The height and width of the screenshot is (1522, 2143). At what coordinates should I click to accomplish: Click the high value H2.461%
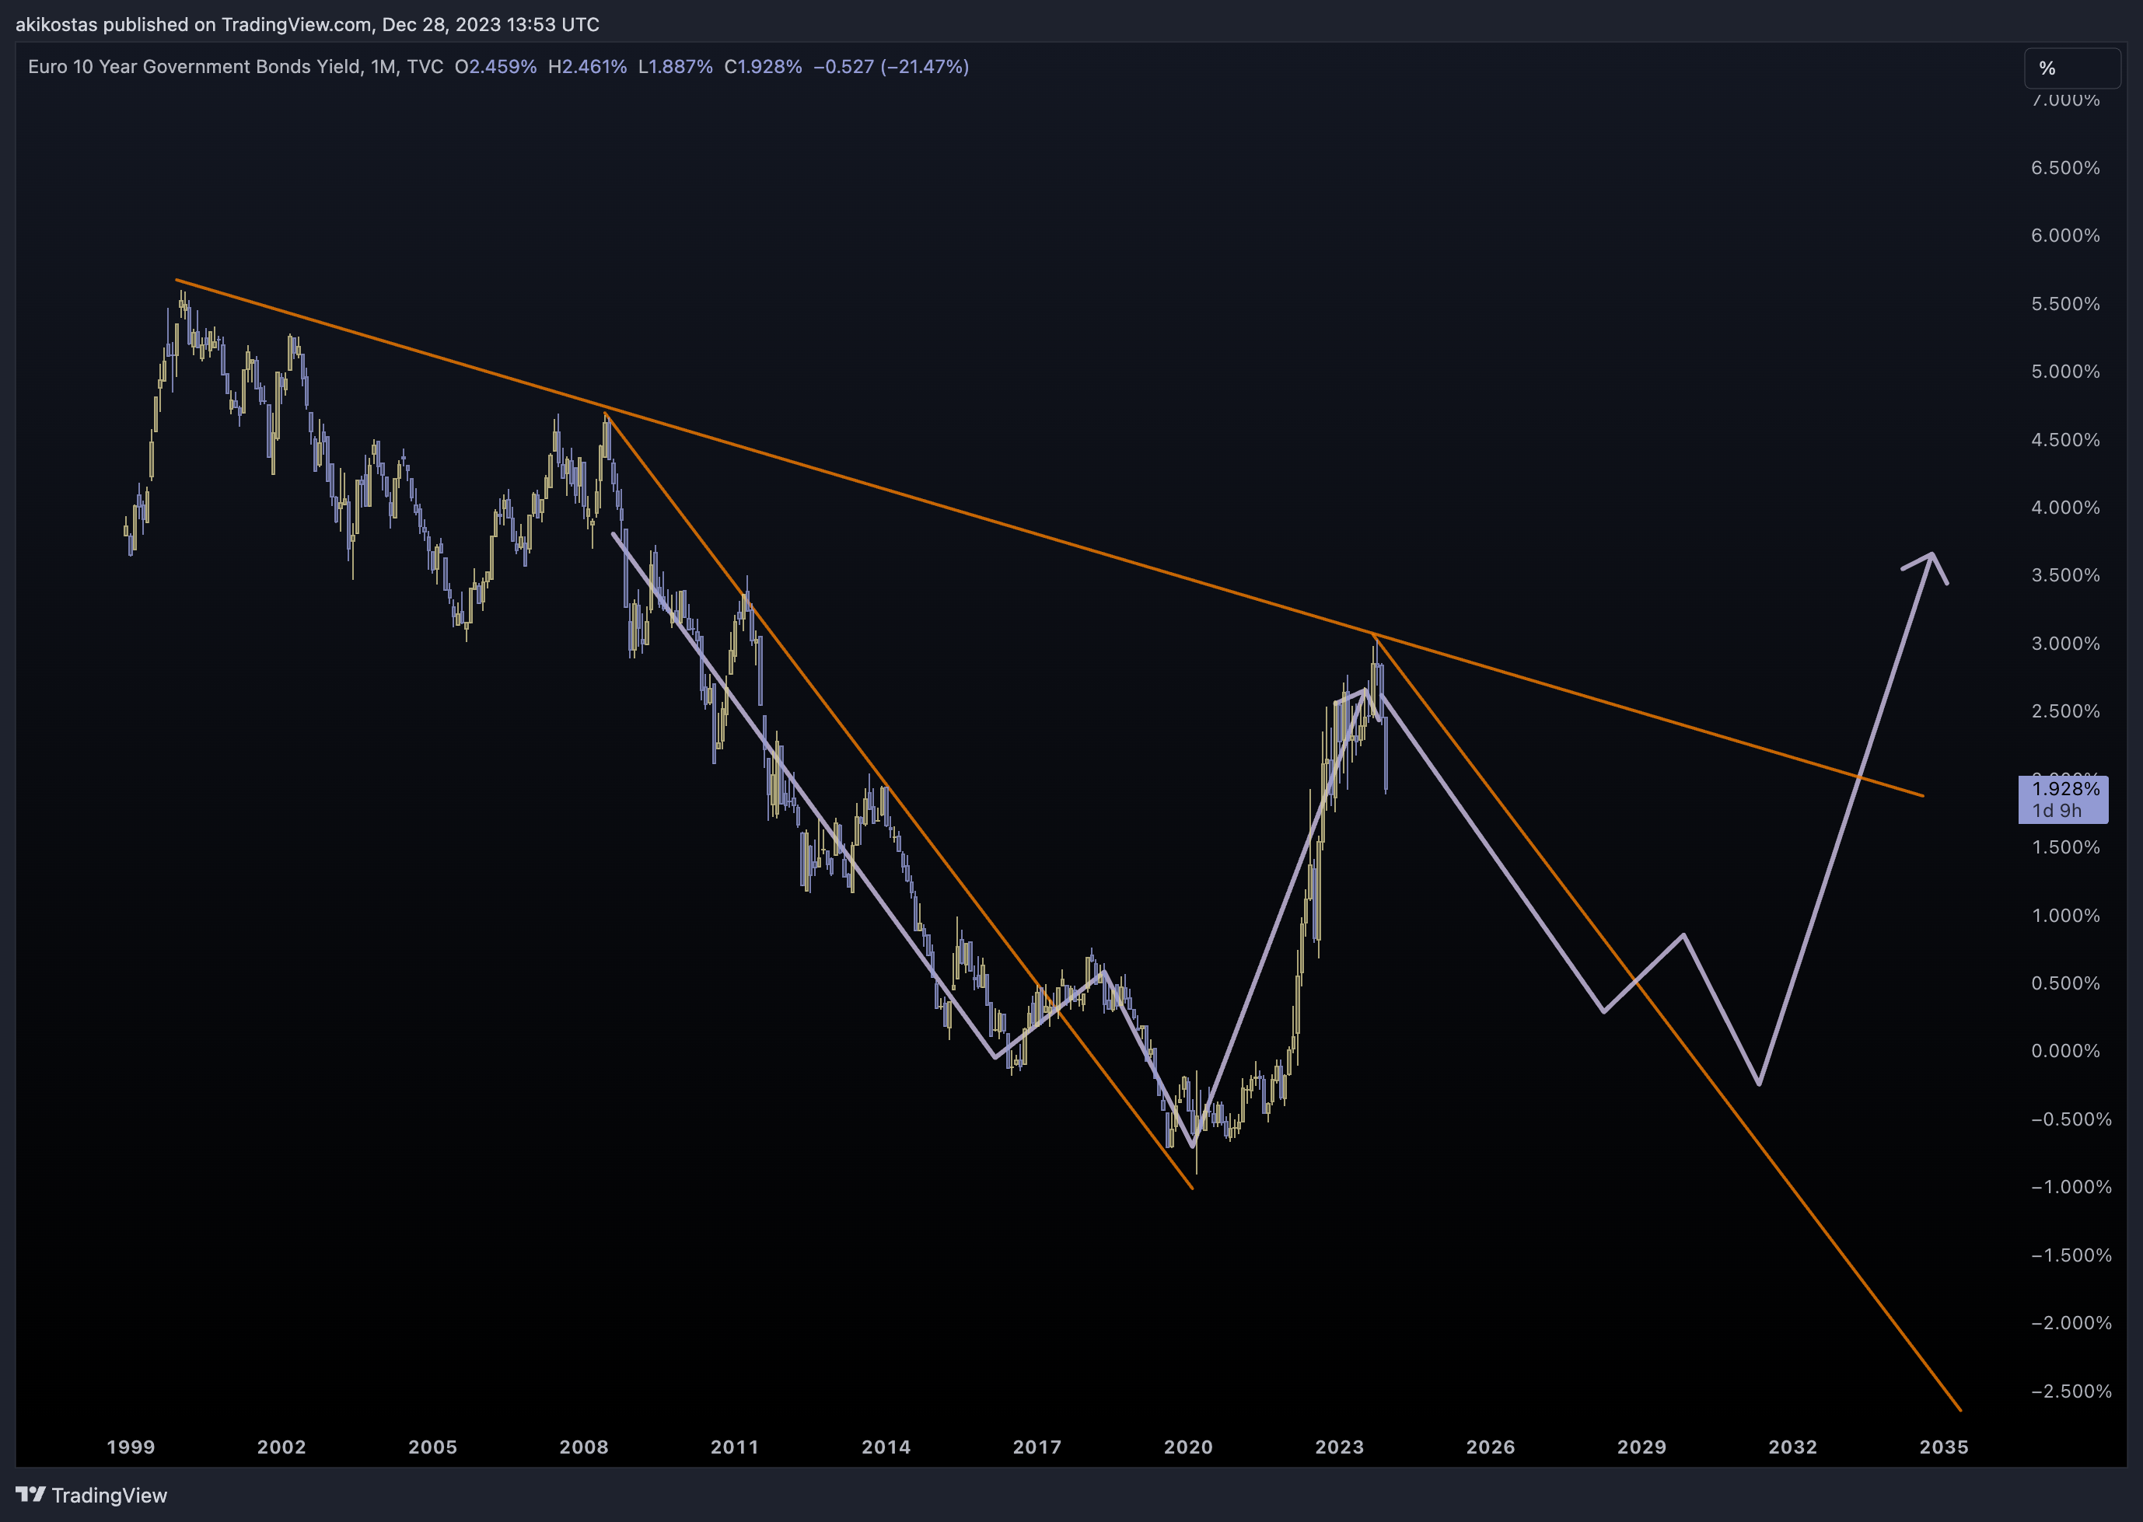588,67
